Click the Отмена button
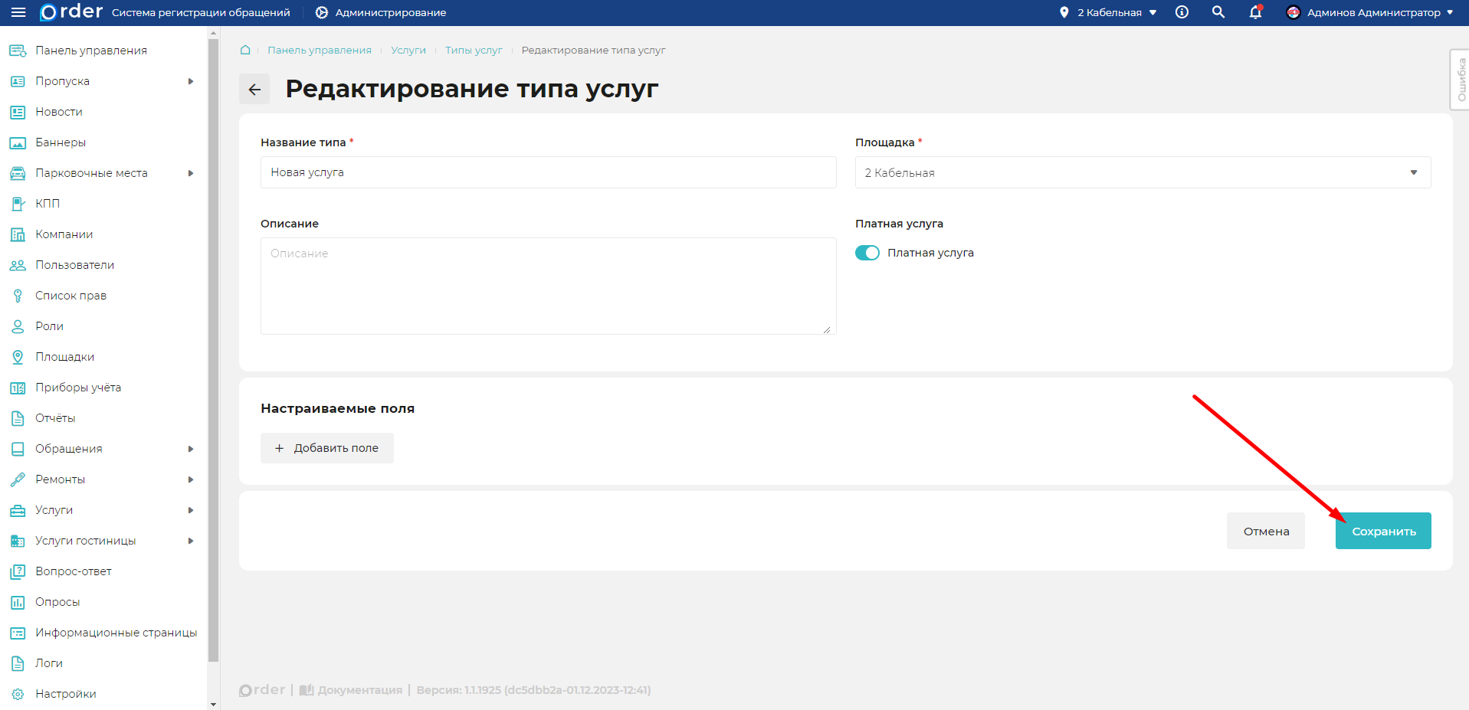The width and height of the screenshot is (1469, 710). tap(1265, 531)
